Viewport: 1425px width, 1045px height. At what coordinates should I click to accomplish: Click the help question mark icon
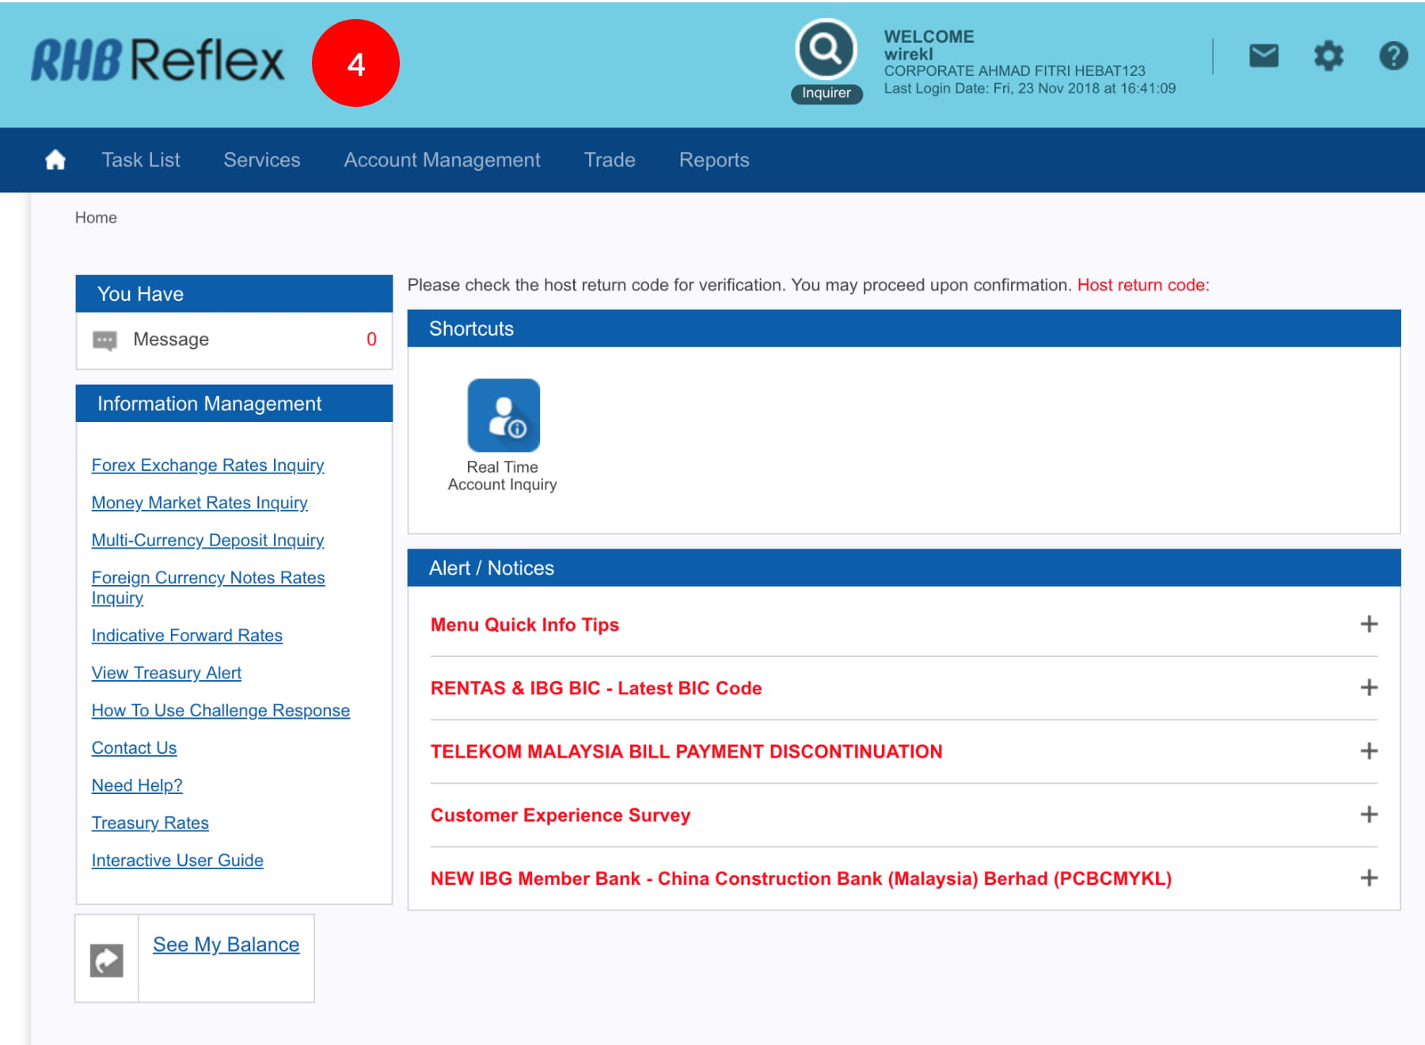pos(1393,55)
